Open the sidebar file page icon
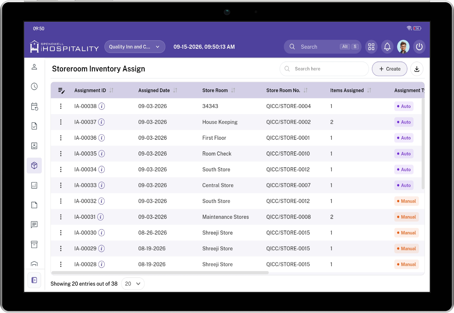 (34, 205)
